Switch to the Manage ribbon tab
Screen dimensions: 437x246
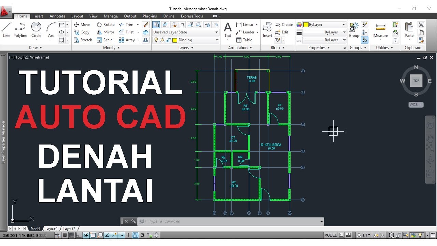pyautogui.click(x=111, y=16)
